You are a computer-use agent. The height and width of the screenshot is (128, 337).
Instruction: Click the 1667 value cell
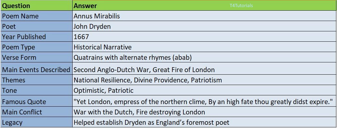click(x=204, y=37)
